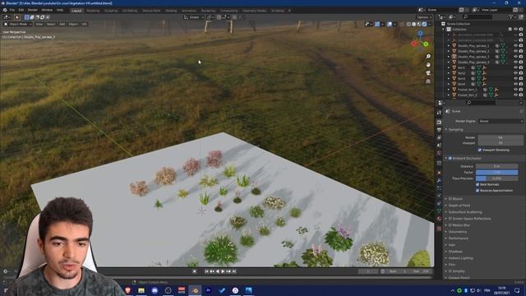Switch to the Layout workspace tab
526x296 pixels.
[x=76, y=11]
